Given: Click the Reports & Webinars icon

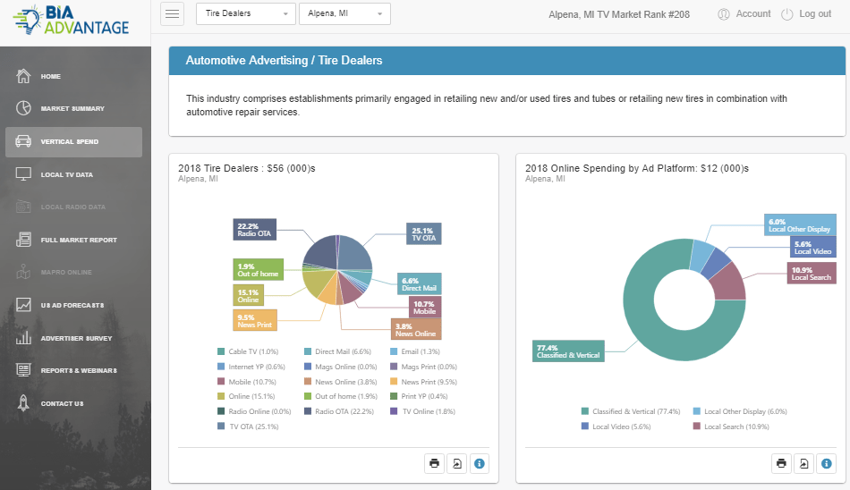Looking at the screenshot, I should click(23, 369).
